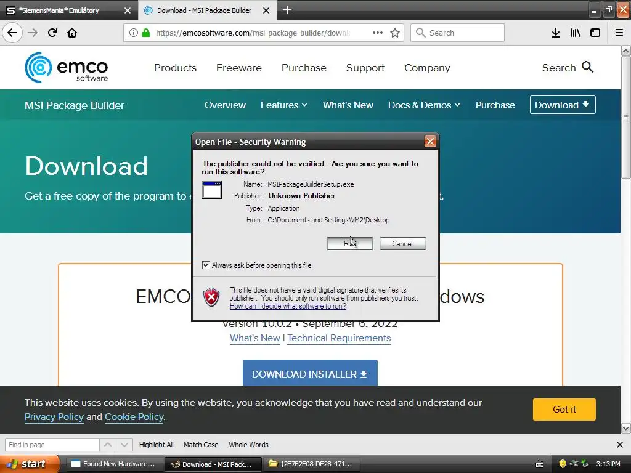
Task: Go back with the browser back arrow
Action: coord(12,33)
